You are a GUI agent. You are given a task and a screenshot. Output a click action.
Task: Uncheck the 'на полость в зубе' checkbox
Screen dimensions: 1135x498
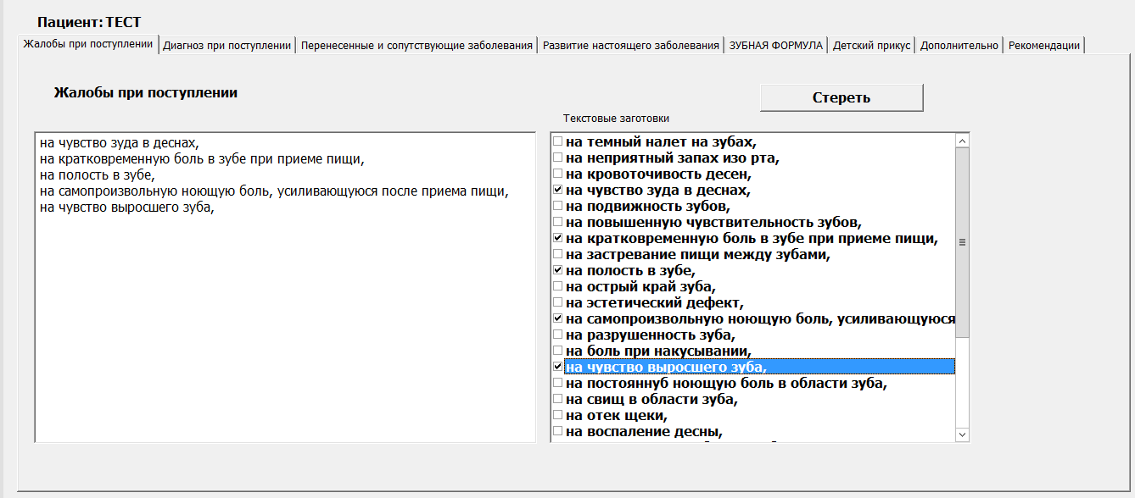(557, 270)
